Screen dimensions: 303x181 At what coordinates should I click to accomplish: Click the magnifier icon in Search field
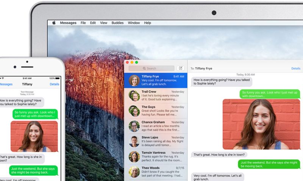tap(144, 68)
